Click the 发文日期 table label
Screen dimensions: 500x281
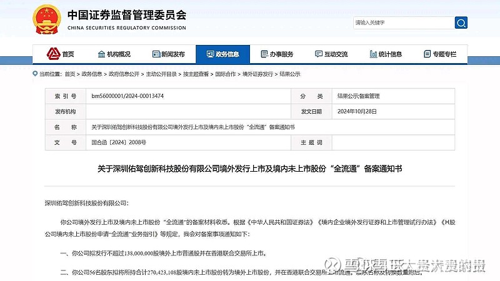(311, 112)
